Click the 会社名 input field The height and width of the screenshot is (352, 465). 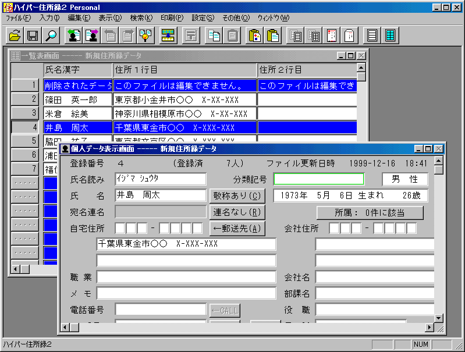[x=375, y=277]
